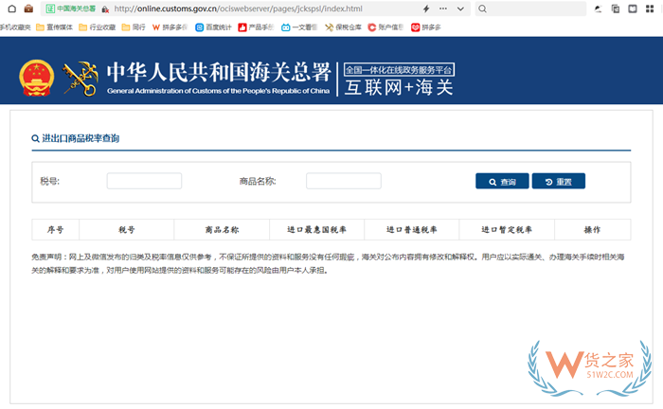Open the 百度统计 bookmark
The height and width of the screenshot is (409, 663).
point(213,27)
